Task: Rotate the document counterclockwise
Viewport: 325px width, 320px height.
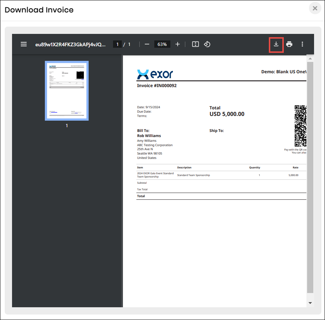Action: pyautogui.click(x=207, y=44)
